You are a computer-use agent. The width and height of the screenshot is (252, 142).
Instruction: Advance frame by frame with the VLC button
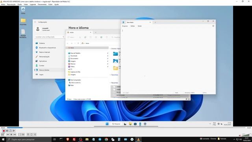[x=14, y=131]
